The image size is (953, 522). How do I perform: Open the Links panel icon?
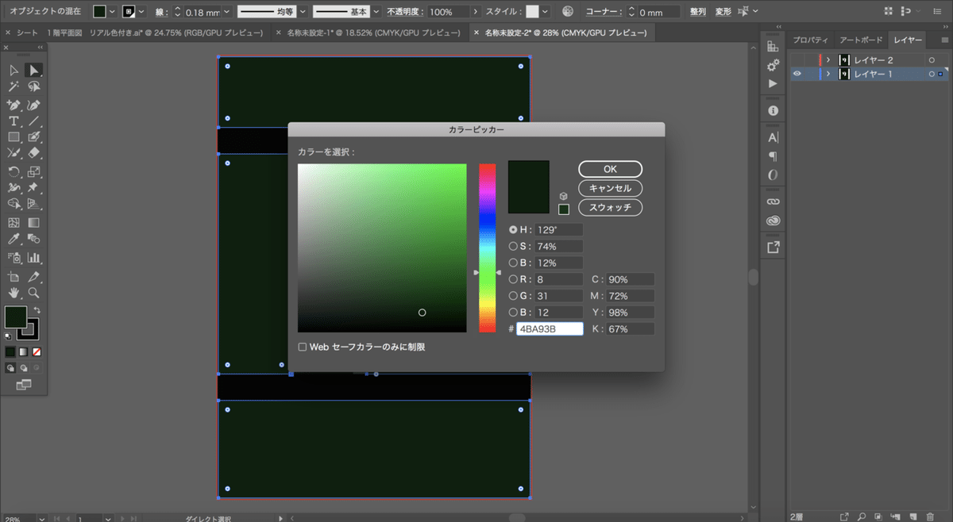[773, 202]
